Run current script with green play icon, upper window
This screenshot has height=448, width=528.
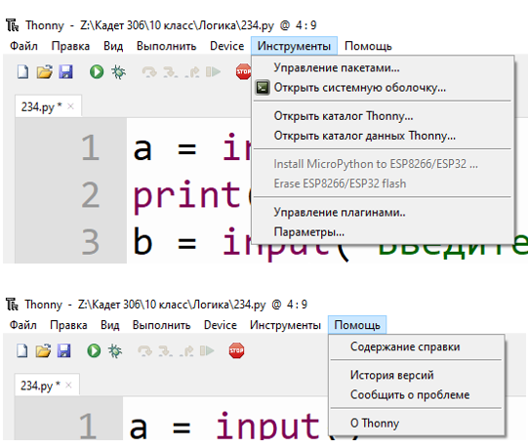(x=97, y=72)
